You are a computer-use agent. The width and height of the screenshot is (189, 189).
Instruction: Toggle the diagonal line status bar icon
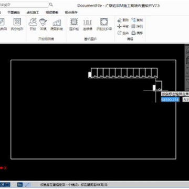(27, 184)
